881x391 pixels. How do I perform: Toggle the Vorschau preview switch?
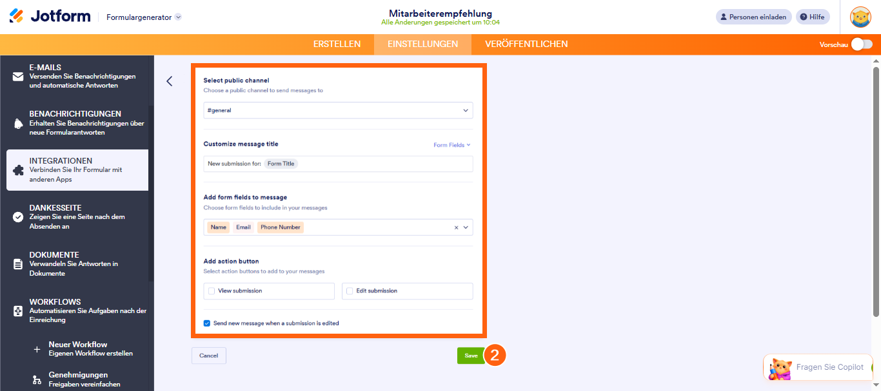[x=861, y=44]
